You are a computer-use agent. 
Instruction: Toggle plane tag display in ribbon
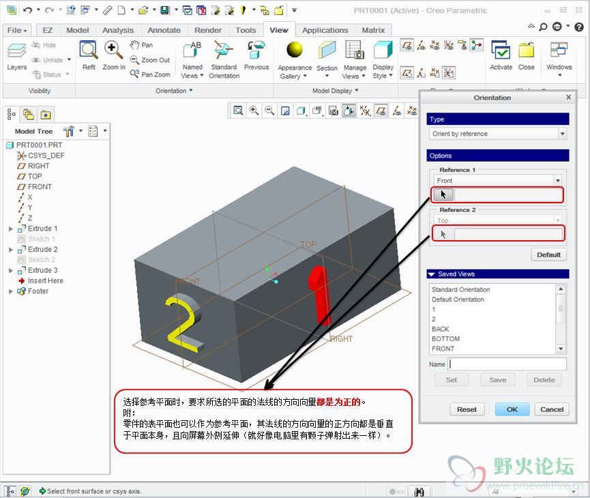[407, 72]
